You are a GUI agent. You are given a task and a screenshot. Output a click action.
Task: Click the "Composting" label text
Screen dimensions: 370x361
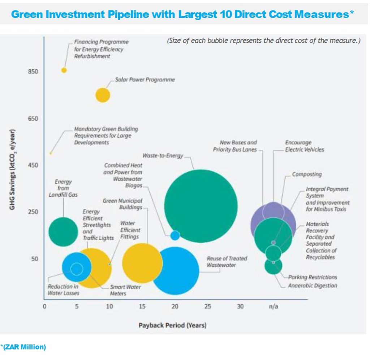coord(306,174)
